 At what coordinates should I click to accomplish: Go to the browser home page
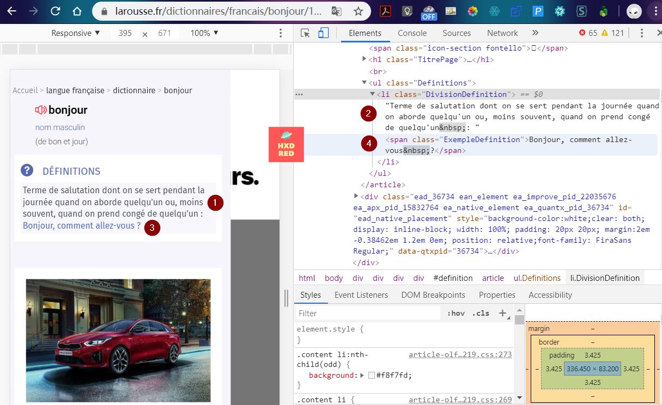(77, 11)
